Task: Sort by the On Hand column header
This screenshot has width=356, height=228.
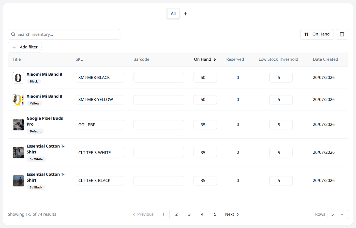Action: coord(205,59)
